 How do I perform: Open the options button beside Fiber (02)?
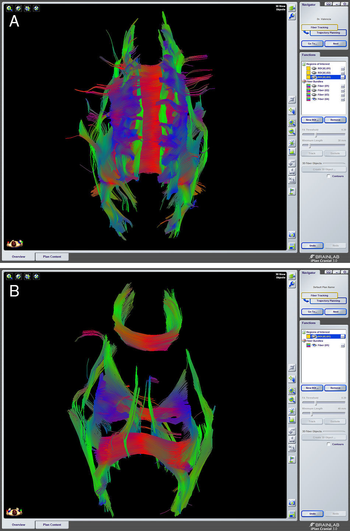(x=343, y=90)
